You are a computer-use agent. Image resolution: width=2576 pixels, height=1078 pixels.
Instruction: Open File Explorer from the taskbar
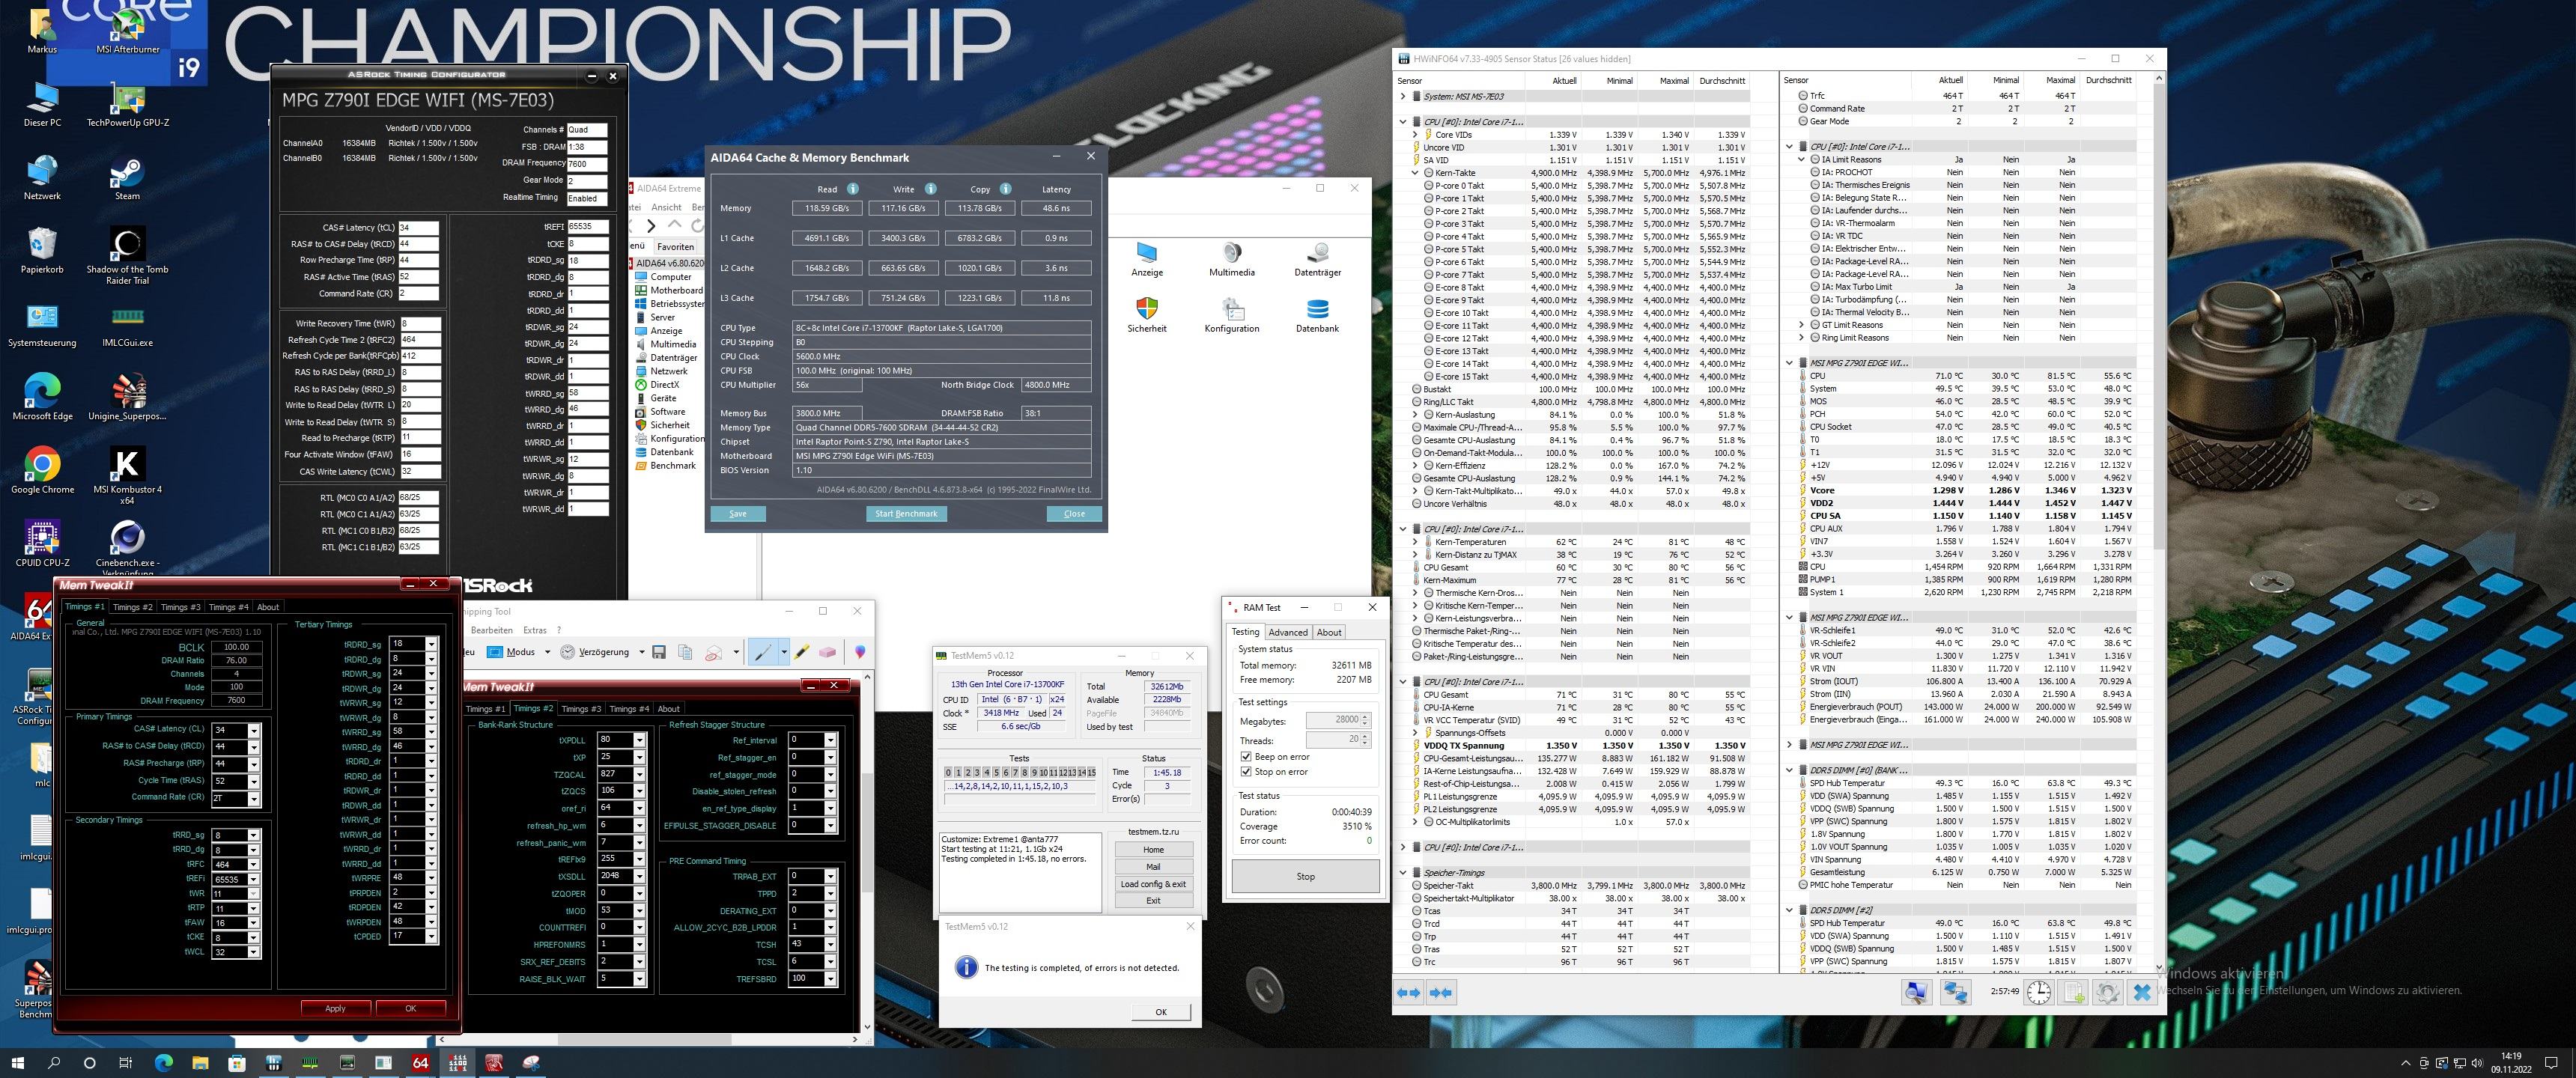[200, 1063]
